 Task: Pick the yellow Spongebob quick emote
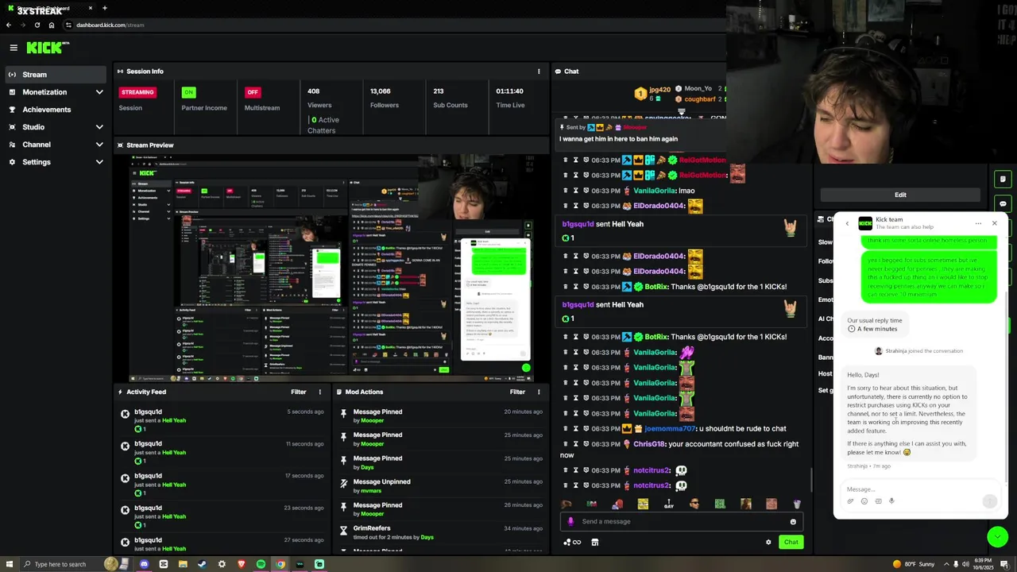tap(643, 504)
